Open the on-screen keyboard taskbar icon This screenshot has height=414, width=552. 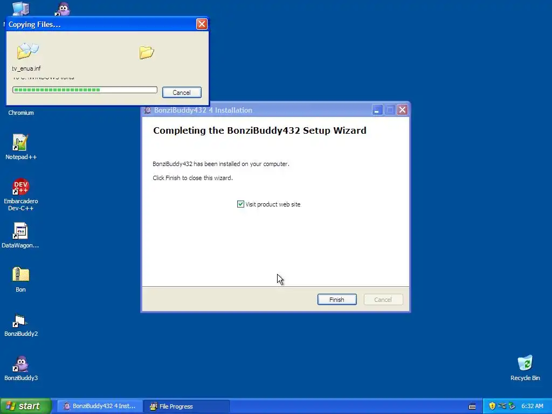tap(472, 406)
